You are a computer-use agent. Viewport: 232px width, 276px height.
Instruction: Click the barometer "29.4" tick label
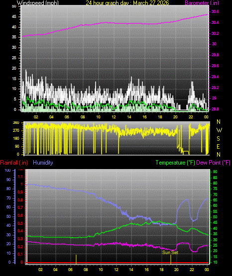(215, 77)
